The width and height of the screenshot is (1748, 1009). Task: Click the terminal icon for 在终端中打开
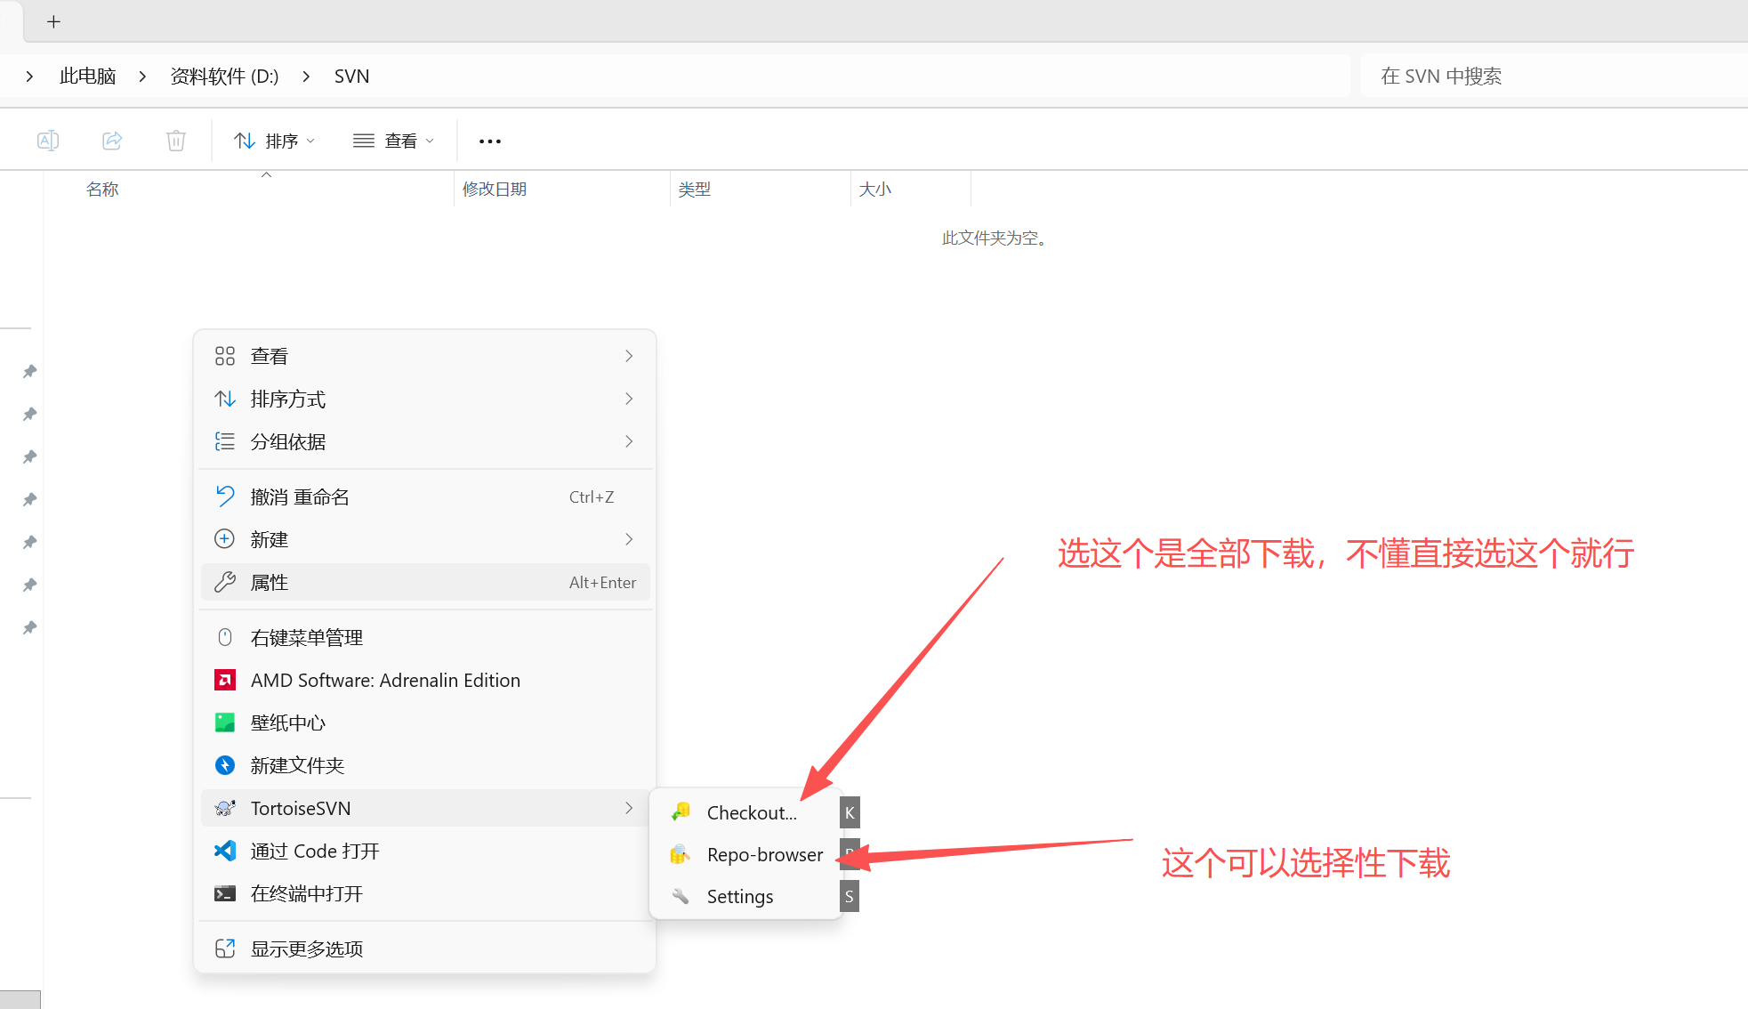(225, 893)
